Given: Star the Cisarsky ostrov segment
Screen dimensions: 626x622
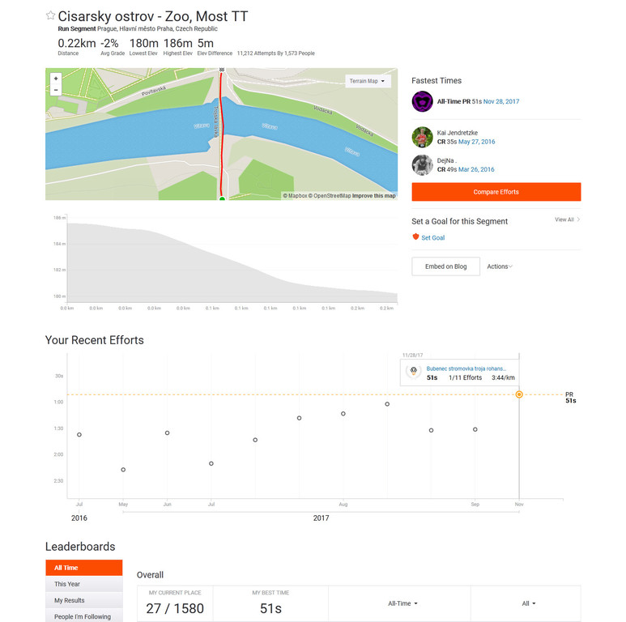Looking at the screenshot, I should [50, 15].
